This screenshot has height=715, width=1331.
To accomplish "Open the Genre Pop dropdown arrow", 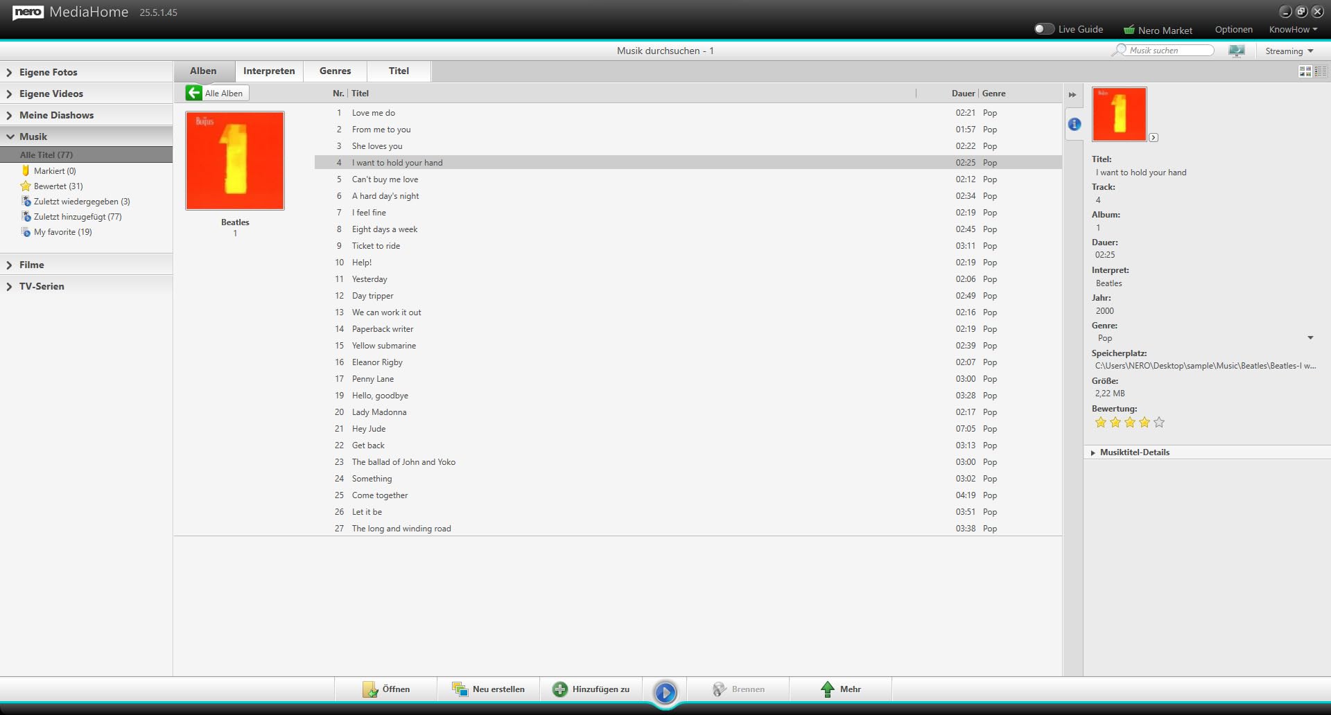I will pyautogui.click(x=1310, y=338).
